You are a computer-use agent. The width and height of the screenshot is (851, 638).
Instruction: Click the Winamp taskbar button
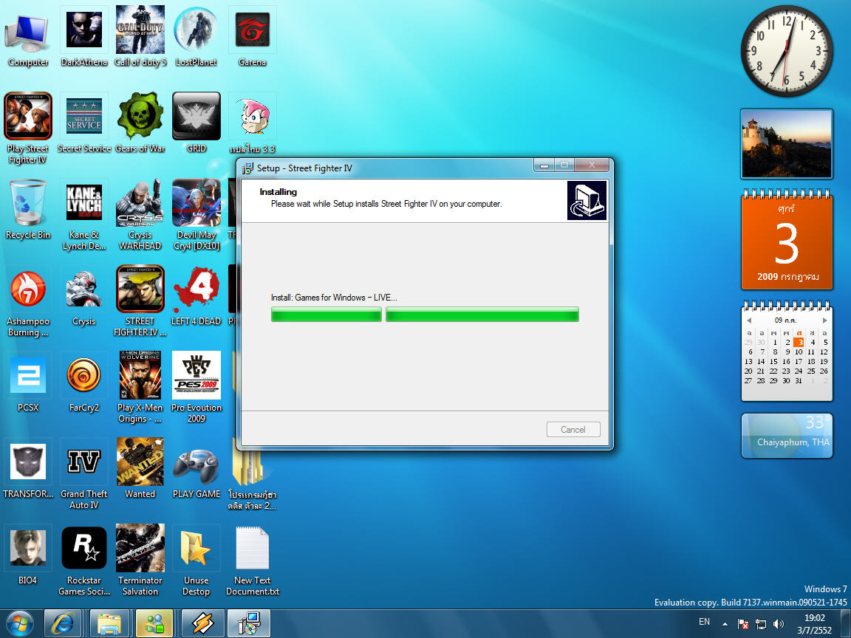pyautogui.click(x=202, y=623)
